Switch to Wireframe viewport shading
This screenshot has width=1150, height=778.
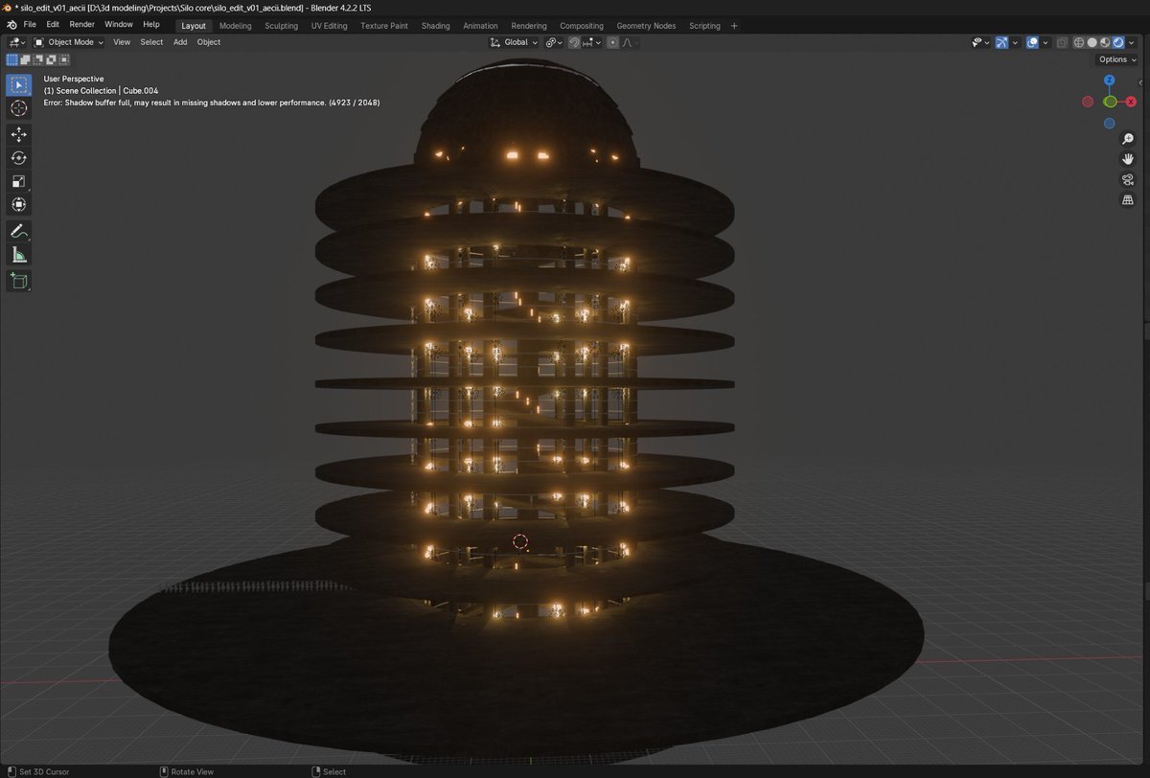point(1079,42)
